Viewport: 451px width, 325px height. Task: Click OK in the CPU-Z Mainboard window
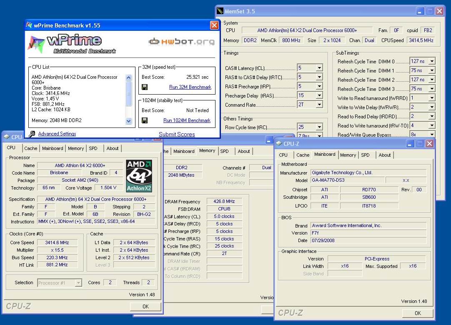coord(418,313)
